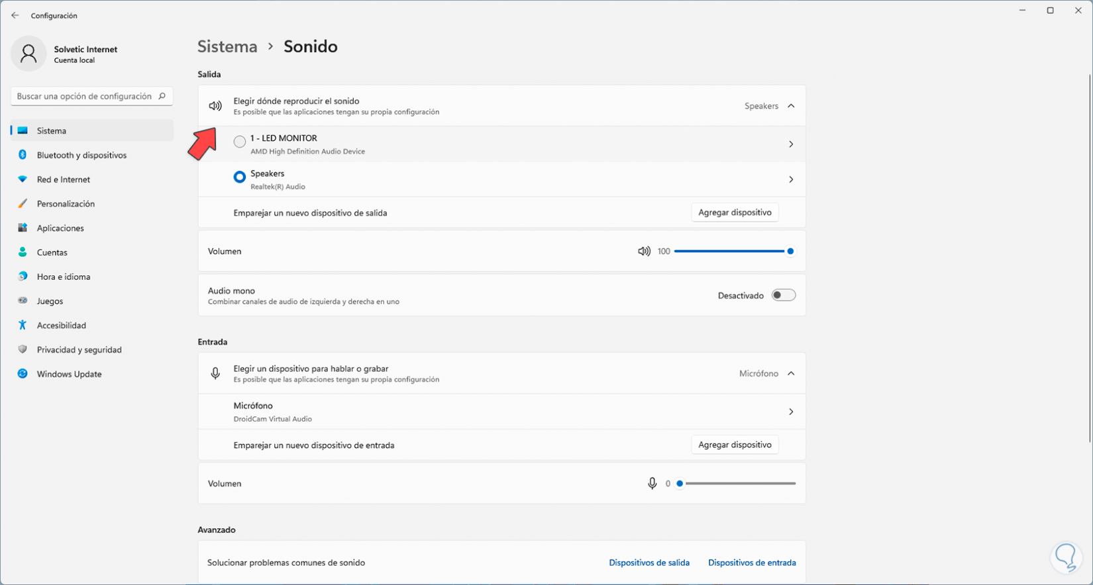Open Speakers properties chevron
The image size is (1093, 585).
[x=791, y=179]
